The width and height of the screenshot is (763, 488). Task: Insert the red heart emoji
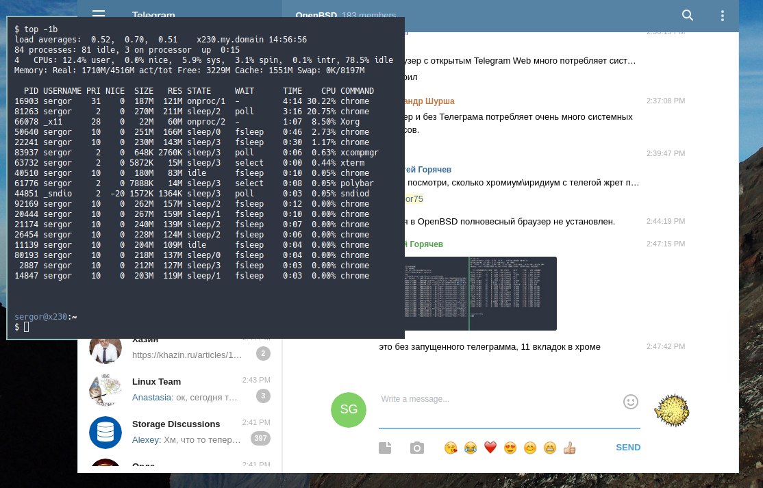(490, 448)
